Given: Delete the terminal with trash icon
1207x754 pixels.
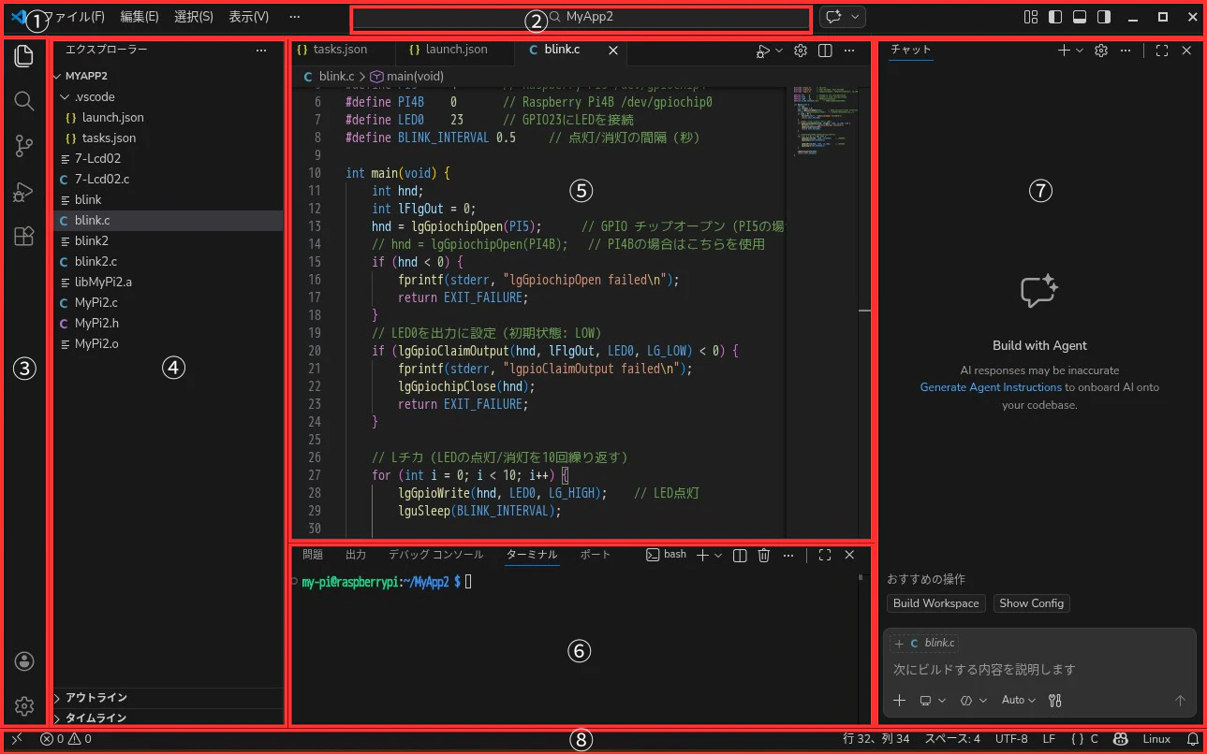Looking at the screenshot, I should [763, 554].
